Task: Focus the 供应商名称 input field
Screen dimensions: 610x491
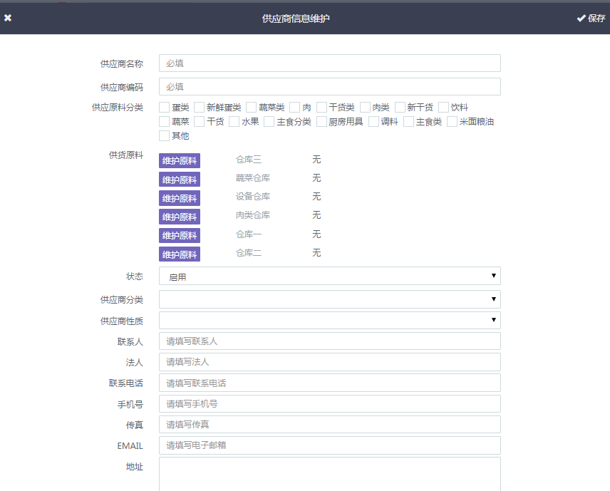Action: click(x=329, y=63)
